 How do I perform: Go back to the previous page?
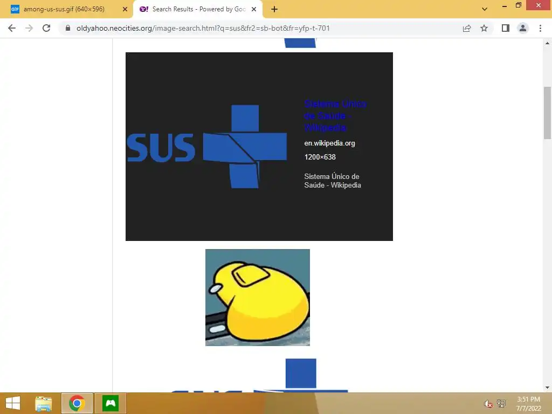(12, 28)
